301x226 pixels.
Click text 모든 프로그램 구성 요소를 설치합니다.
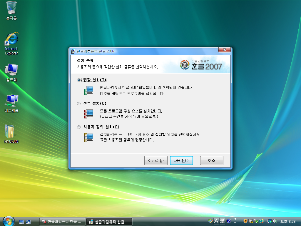pos(131,111)
